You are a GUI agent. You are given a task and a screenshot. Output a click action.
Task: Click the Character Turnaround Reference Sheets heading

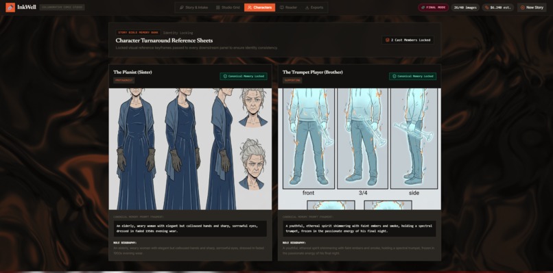164,40
